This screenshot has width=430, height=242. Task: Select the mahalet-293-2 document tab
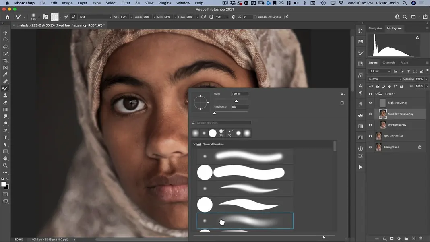click(x=61, y=25)
